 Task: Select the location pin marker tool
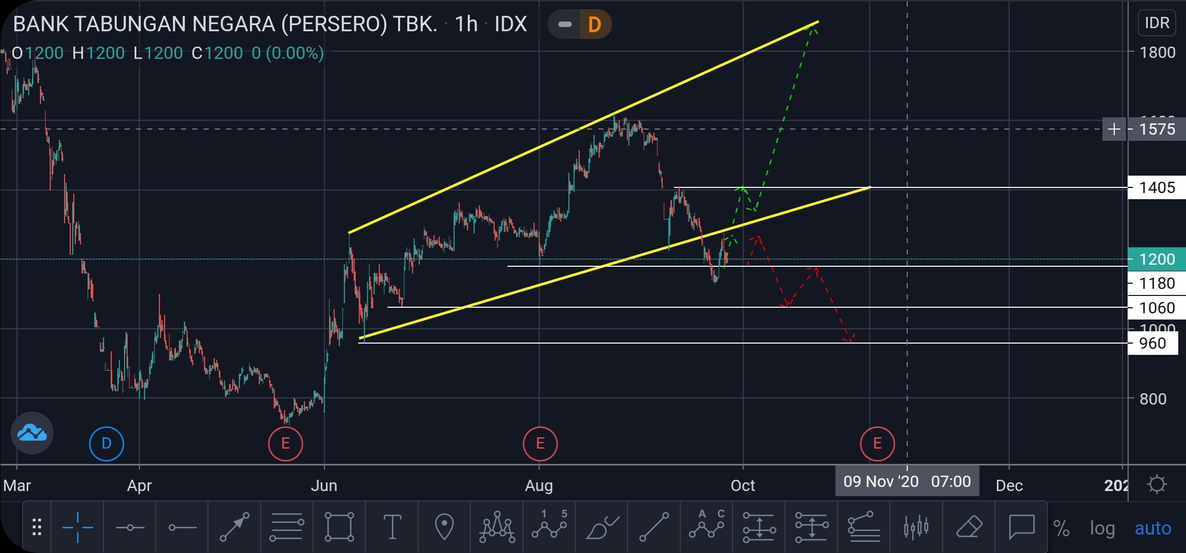click(x=444, y=527)
